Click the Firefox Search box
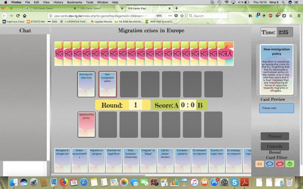 (208, 16)
